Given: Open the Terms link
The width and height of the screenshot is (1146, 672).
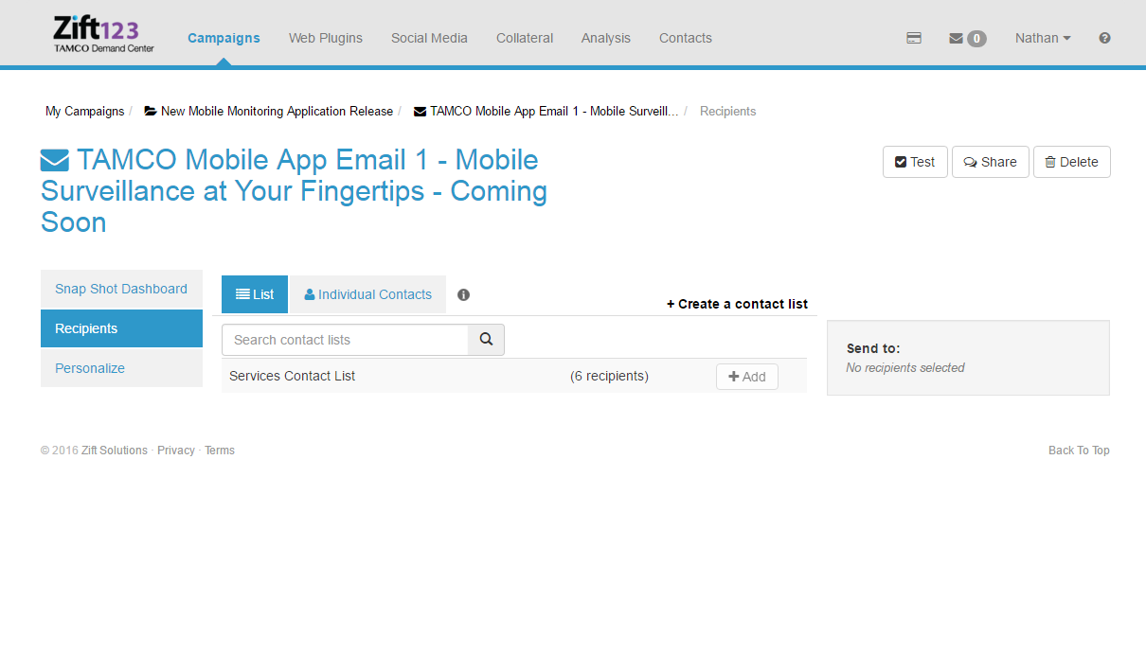Looking at the screenshot, I should coord(220,451).
